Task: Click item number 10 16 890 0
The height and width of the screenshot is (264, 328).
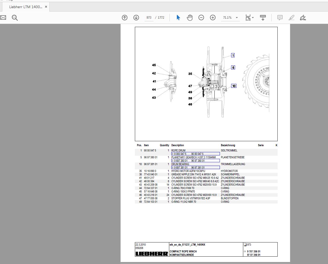Action: pyautogui.click(x=150, y=171)
